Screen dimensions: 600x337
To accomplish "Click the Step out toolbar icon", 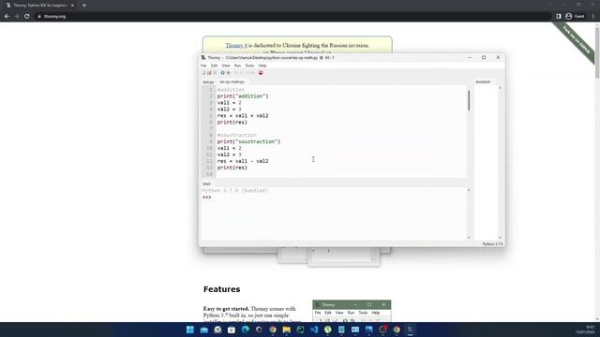I will (x=247, y=73).
